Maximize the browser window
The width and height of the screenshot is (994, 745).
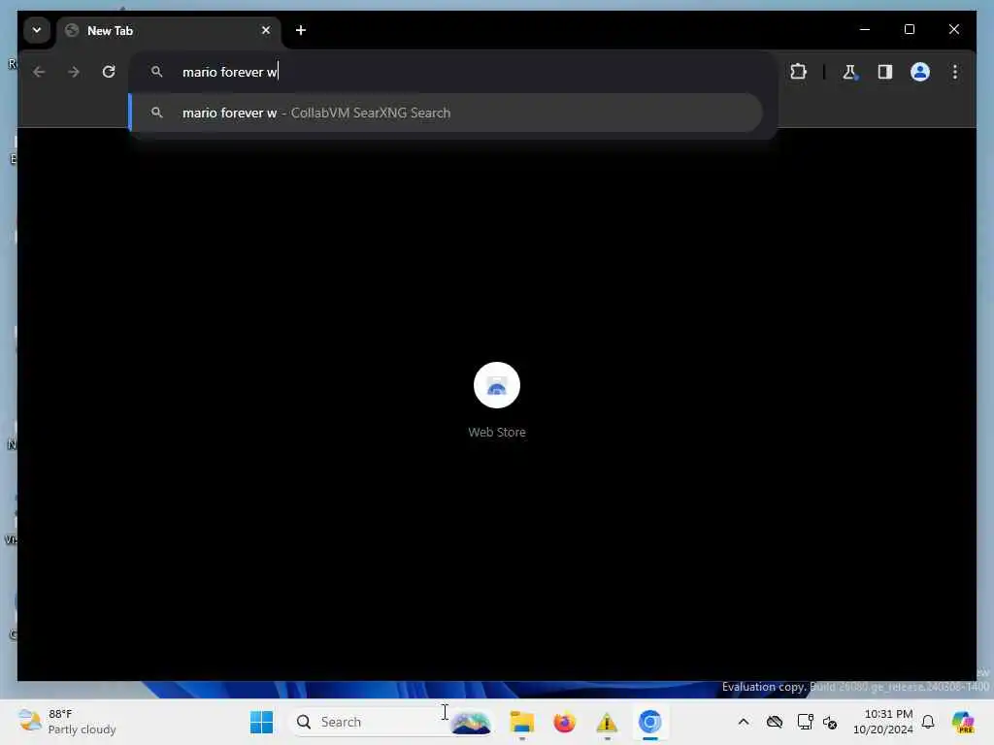pos(909,29)
